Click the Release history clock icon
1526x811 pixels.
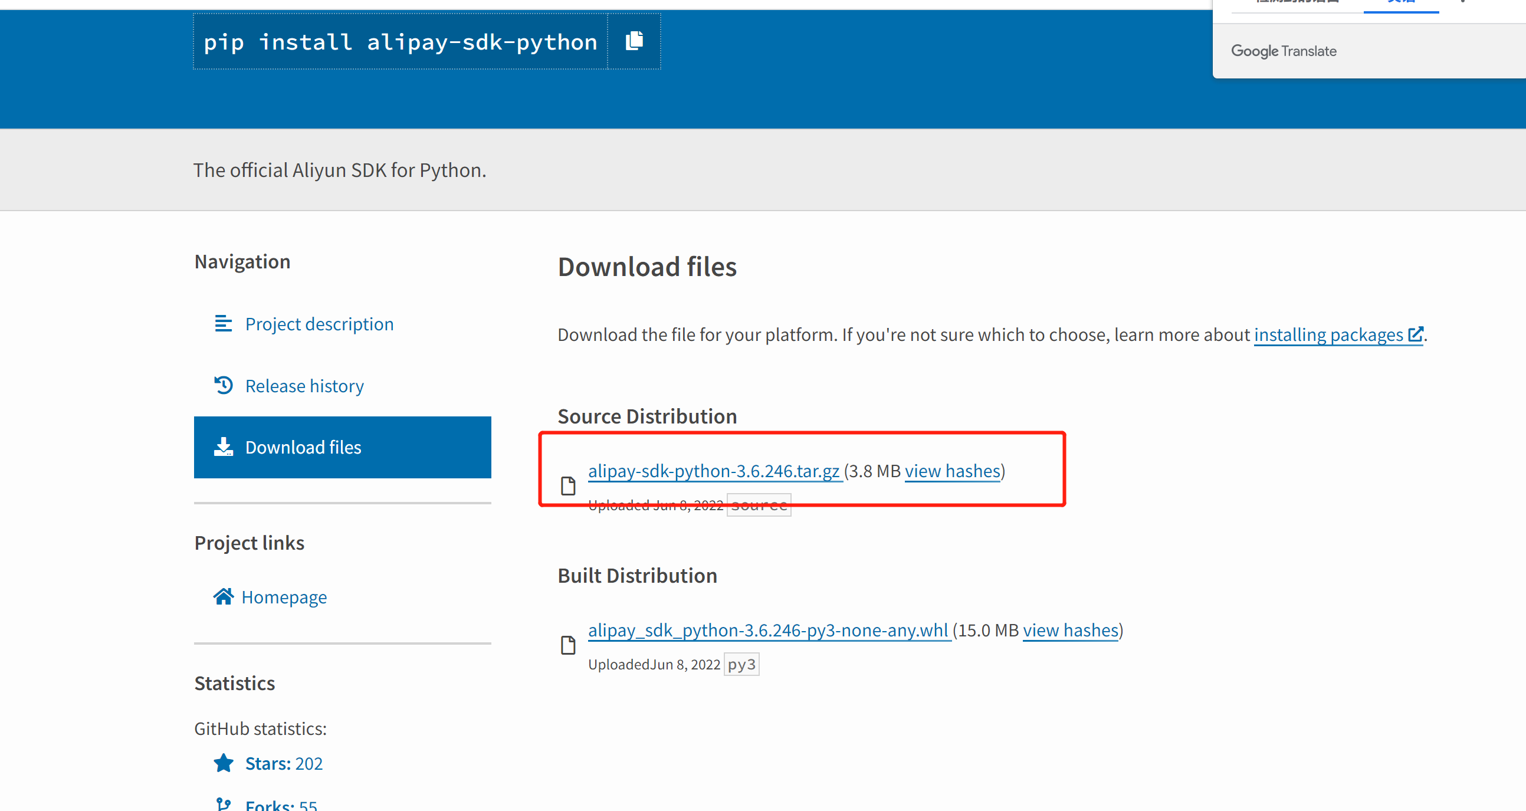point(224,386)
